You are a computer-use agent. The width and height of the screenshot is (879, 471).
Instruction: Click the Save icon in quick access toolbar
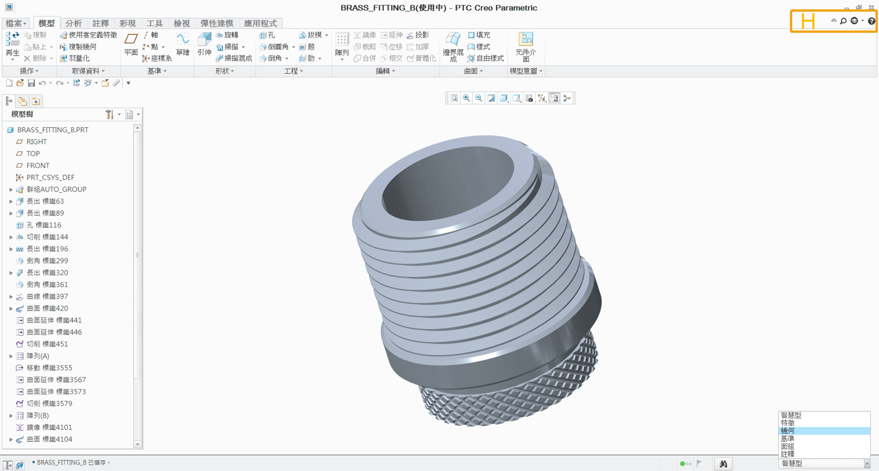(31, 83)
